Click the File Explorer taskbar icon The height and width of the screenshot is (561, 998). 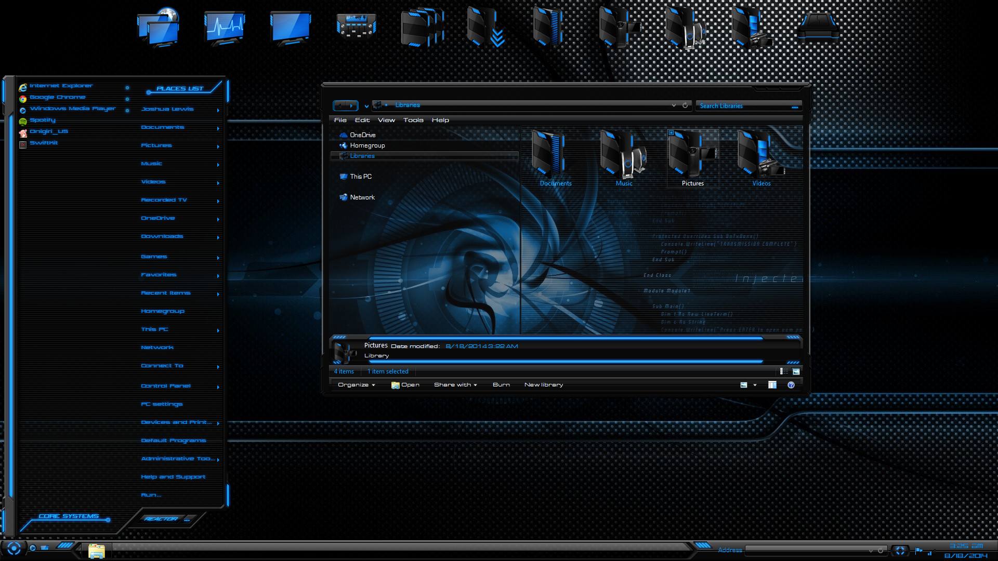click(x=96, y=551)
